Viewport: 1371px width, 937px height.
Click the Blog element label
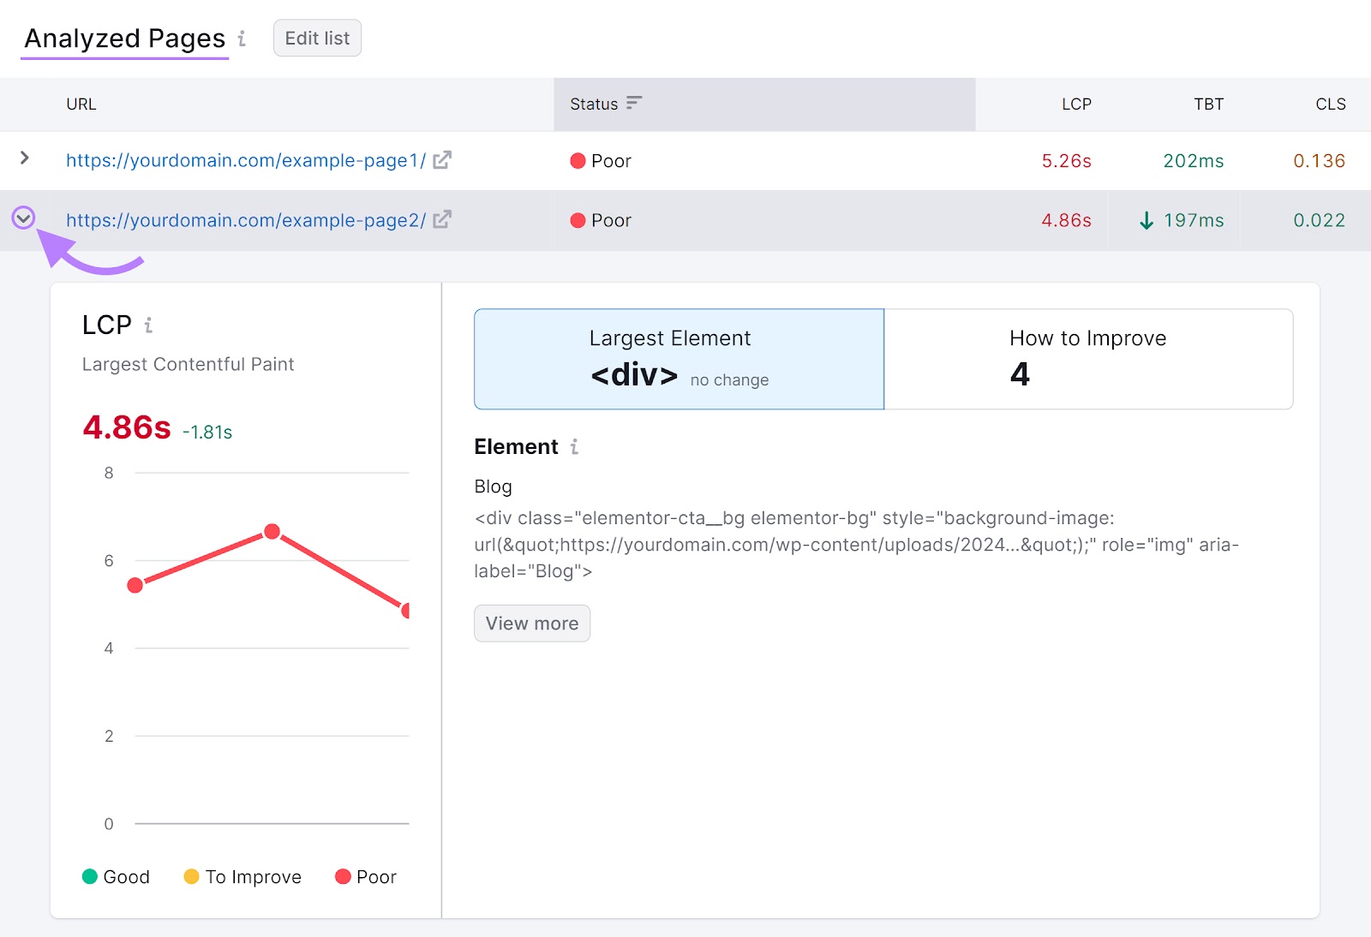(493, 486)
